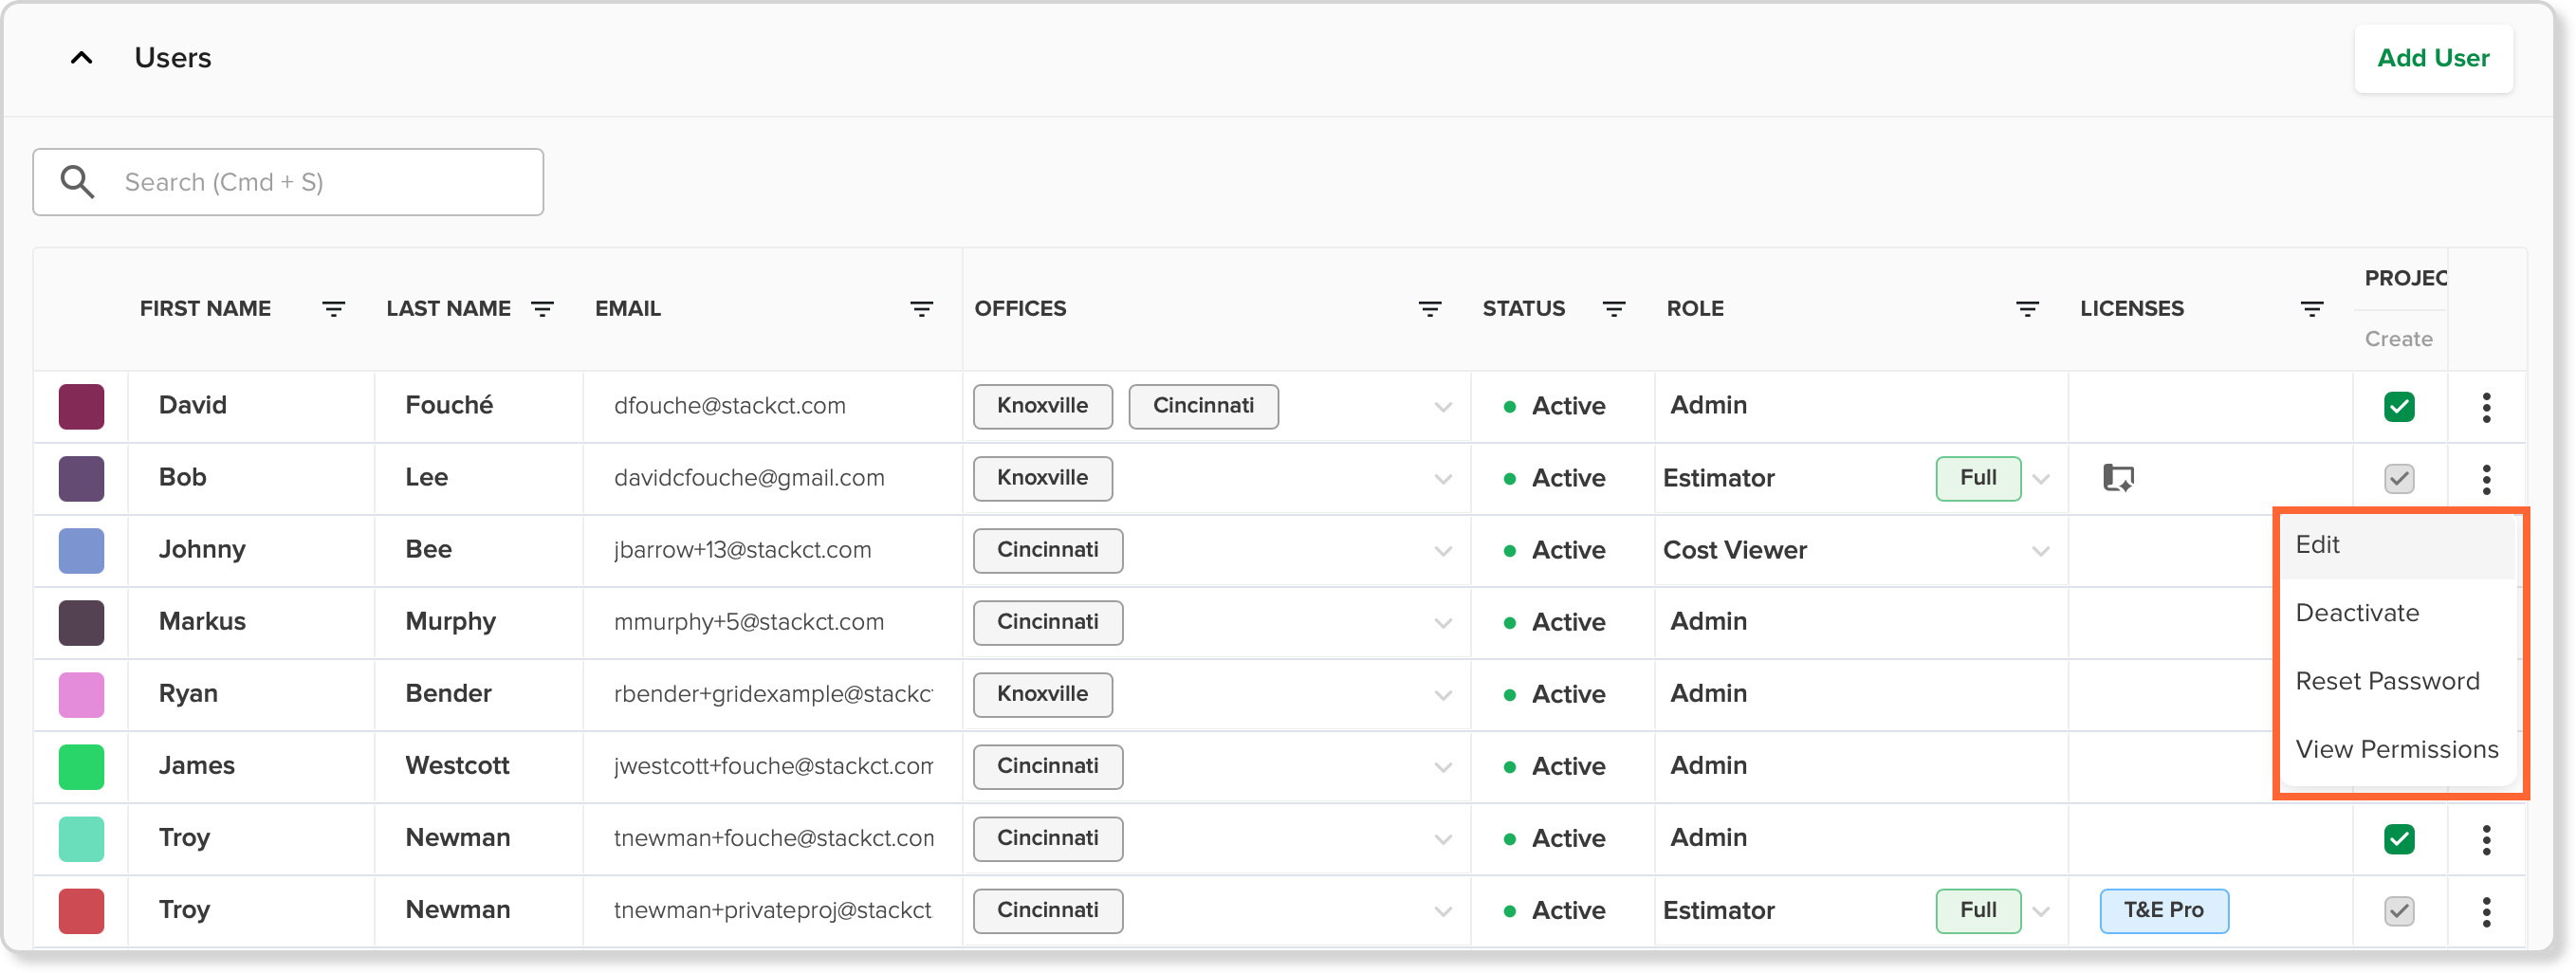
Task: Open Status column filter icon
Action: 1613,309
